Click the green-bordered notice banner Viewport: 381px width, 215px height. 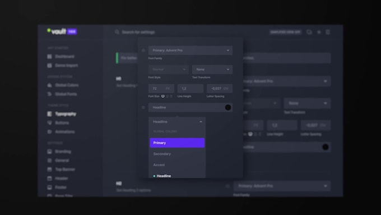point(127,58)
